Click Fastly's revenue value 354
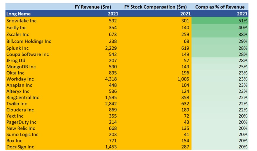 [113, 28]
